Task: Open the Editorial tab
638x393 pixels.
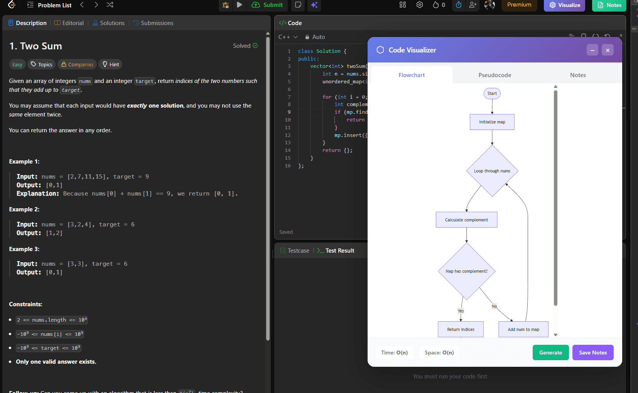Action: pyautogui.click(x=69, y=23)
